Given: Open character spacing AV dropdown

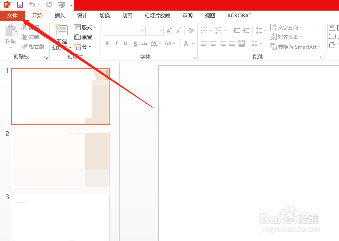Looking at the screenshot, I should point(156,44).
